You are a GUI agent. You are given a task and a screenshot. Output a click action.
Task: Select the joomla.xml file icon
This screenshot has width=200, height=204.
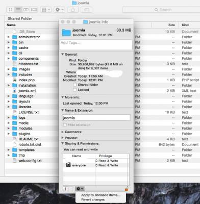15,91
